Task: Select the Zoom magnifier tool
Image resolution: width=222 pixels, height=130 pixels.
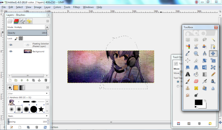Action: [x=196, y=53]
